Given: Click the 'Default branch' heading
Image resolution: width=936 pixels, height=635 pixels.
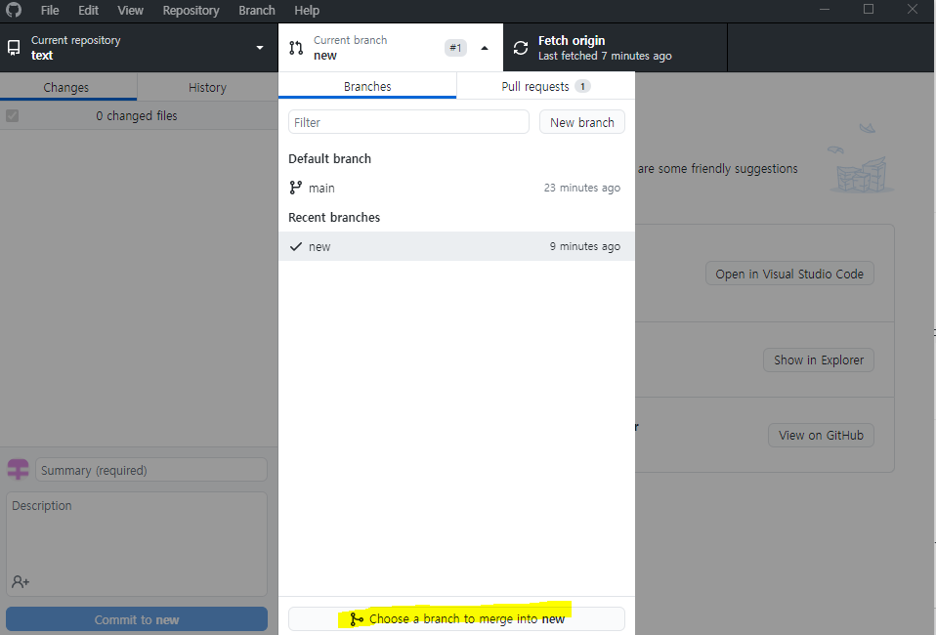Looking at the screenshot, I should 329,158.
